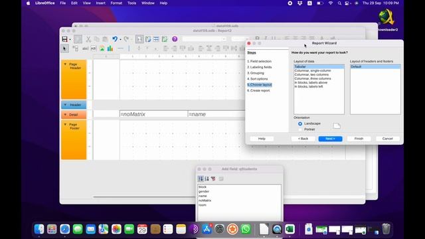The width and height of the screenshot is (425, 239).
Task: Open the File menu
Action: tap(63, 3)
